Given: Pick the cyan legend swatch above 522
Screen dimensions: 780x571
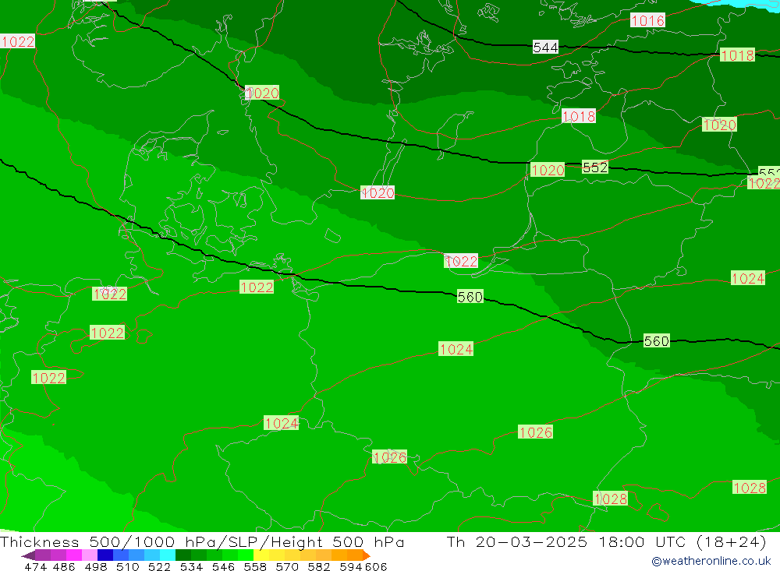Looking at the screenshot, I should pos(167,555).
